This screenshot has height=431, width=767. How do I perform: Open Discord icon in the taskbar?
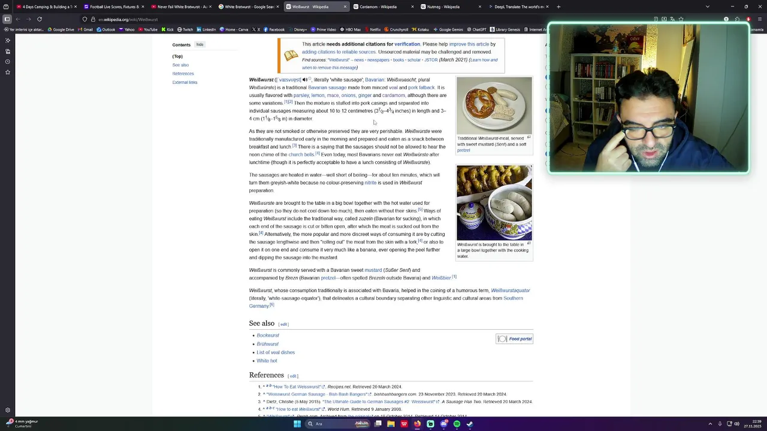tap(443, 424)
